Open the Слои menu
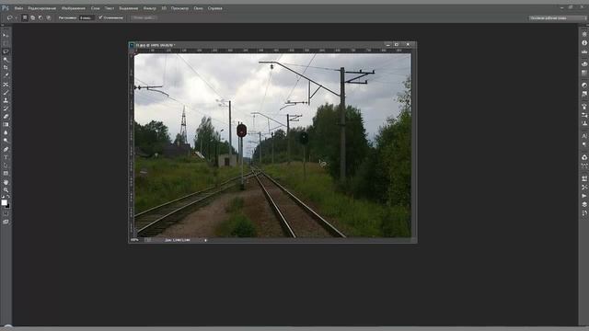Viewport: 589px width, 331px height. pyautogui.click(x=96, y=8)
